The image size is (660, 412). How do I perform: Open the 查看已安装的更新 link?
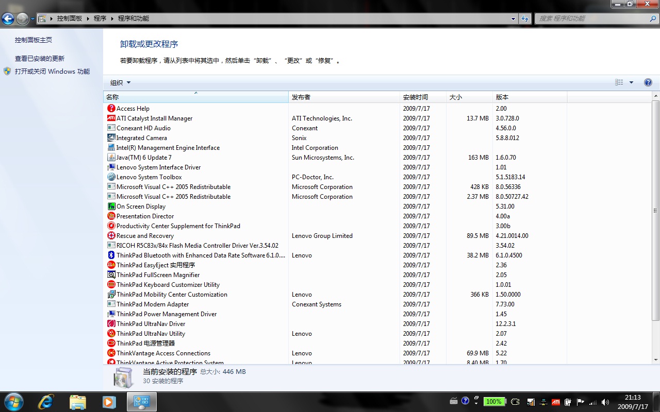coord(40,59)
